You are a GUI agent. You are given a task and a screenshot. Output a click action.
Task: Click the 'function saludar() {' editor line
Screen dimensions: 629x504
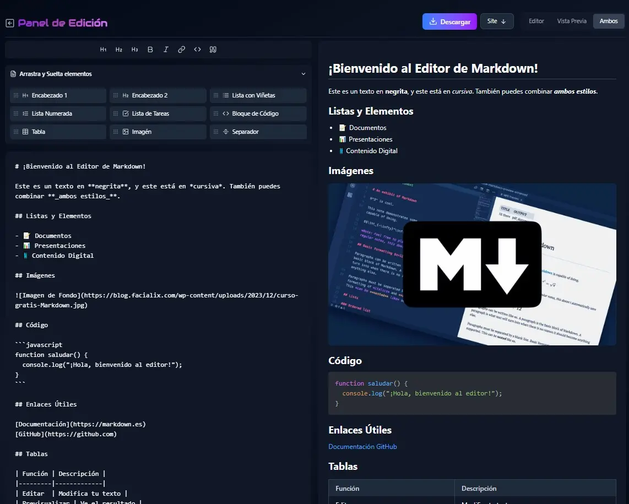[x=51, y=355]
